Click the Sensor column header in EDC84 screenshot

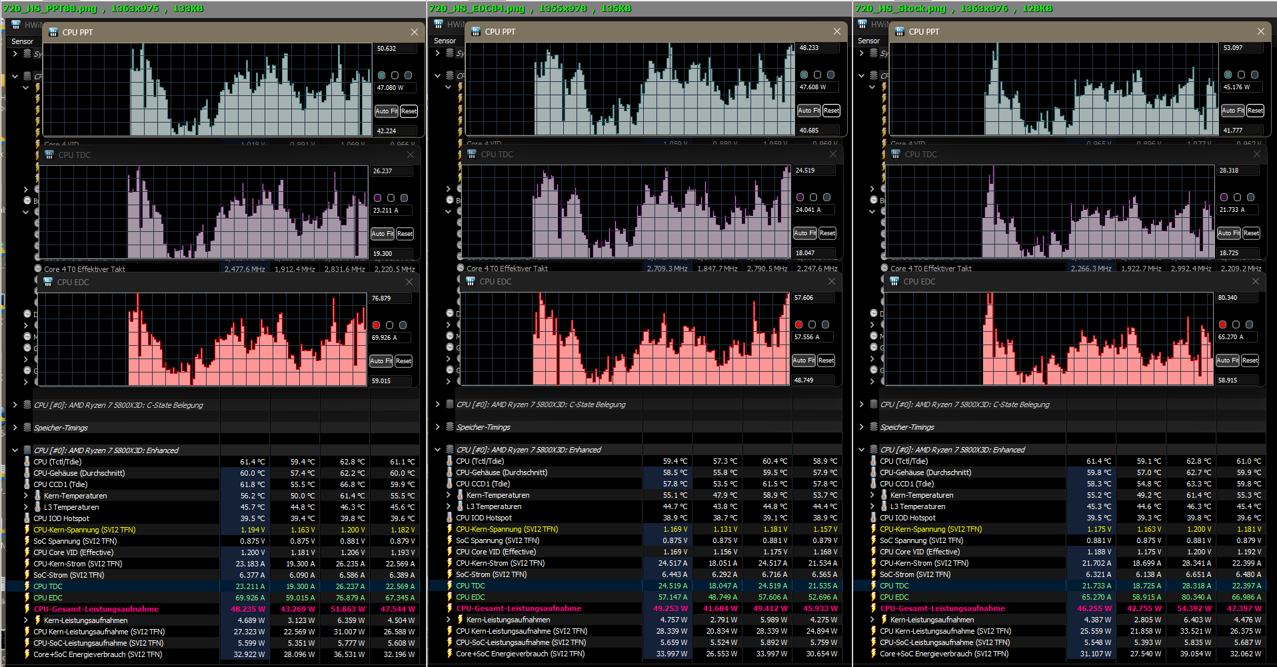click(x=445, y=41)
